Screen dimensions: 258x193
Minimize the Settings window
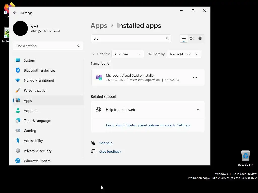(181, 11)
